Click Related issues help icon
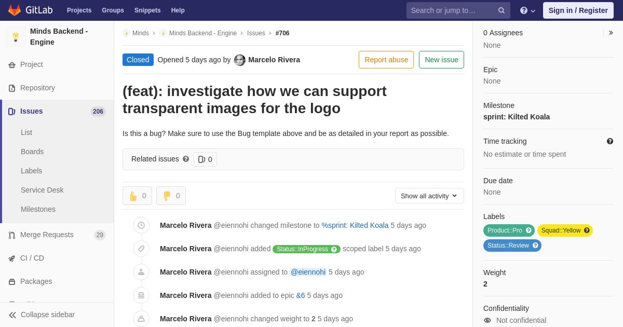Screen dimensions: 623x327 [x=186, y=159]
